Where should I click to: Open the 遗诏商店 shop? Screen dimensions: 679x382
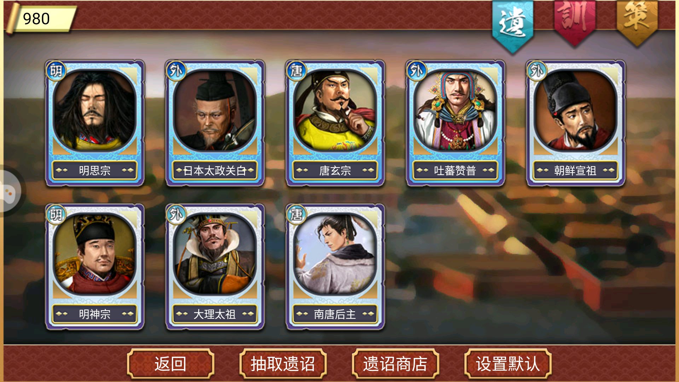tap(395, 364)
